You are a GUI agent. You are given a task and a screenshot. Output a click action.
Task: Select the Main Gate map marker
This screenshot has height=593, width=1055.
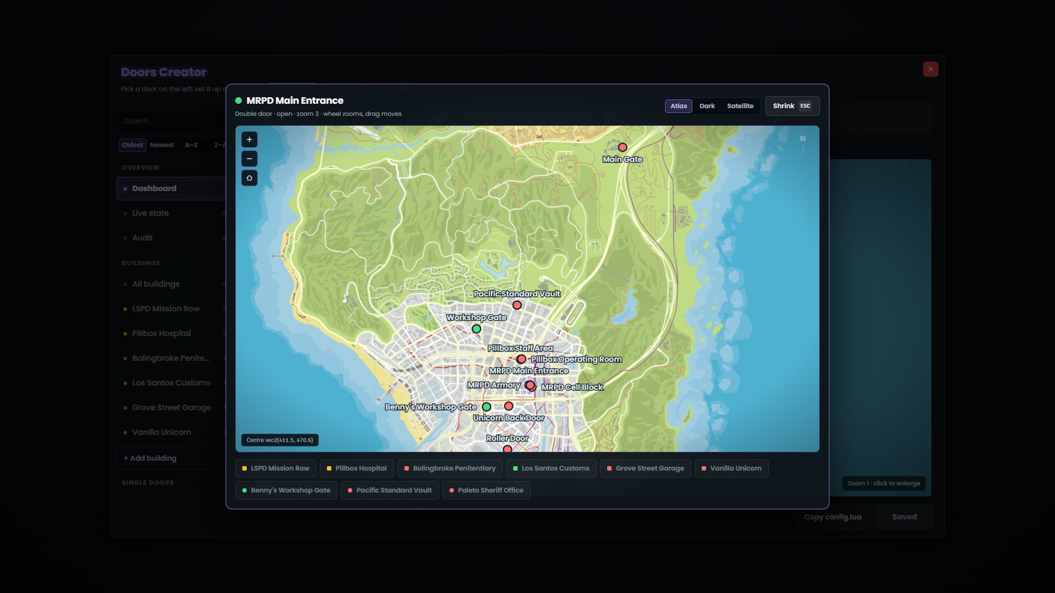pyautogui.click(x=623, y=147)
